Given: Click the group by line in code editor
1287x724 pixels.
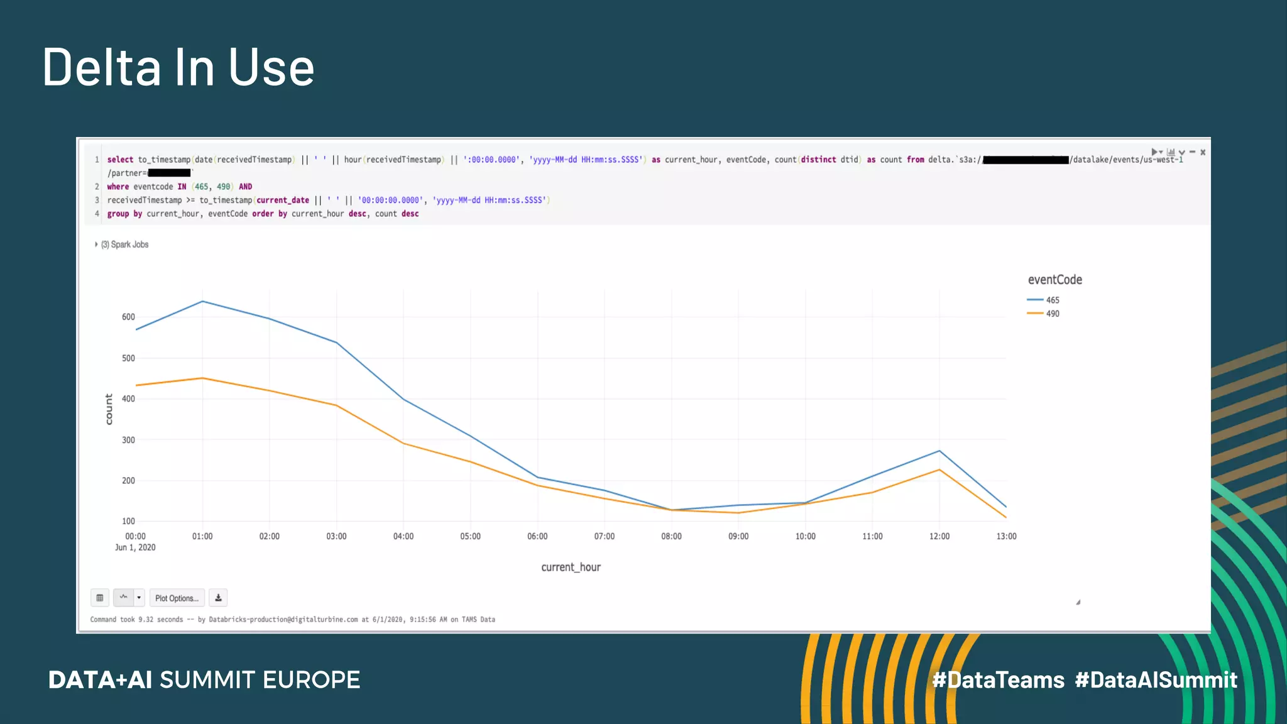Looking at the screenshot, I should click(x=263, y=214).
